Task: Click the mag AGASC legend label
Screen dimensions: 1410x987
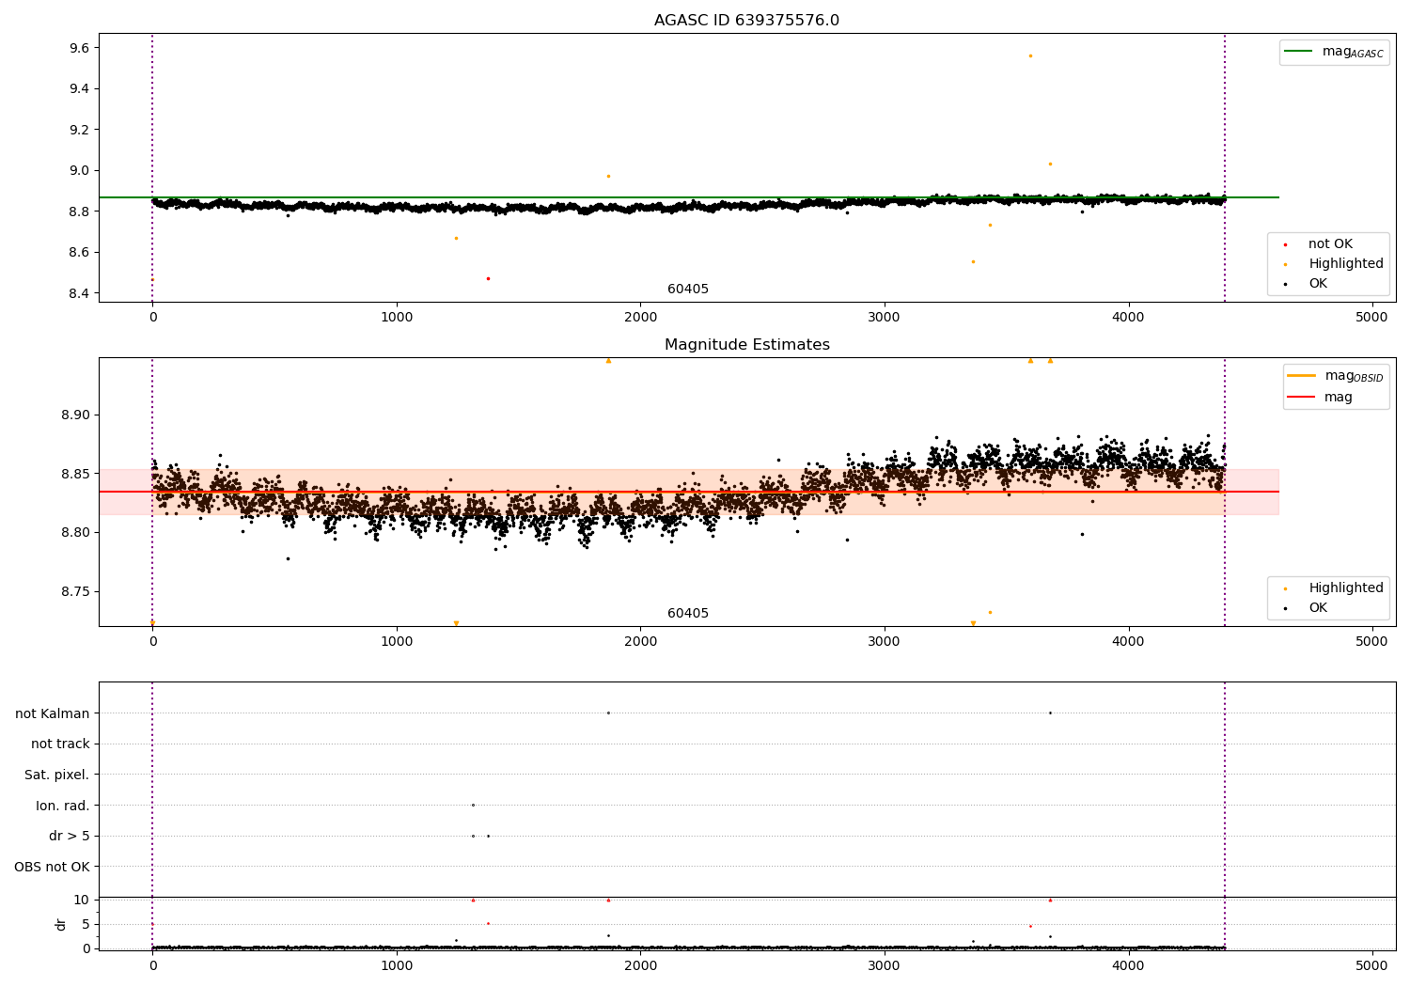Action: pos(1353,53)
